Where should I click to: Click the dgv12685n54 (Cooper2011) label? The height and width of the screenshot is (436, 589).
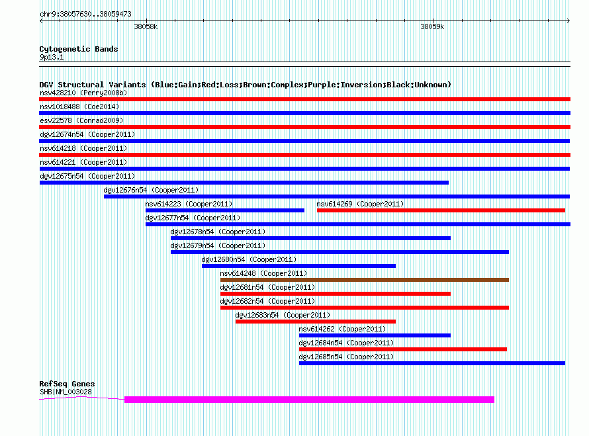pos(346,357)
